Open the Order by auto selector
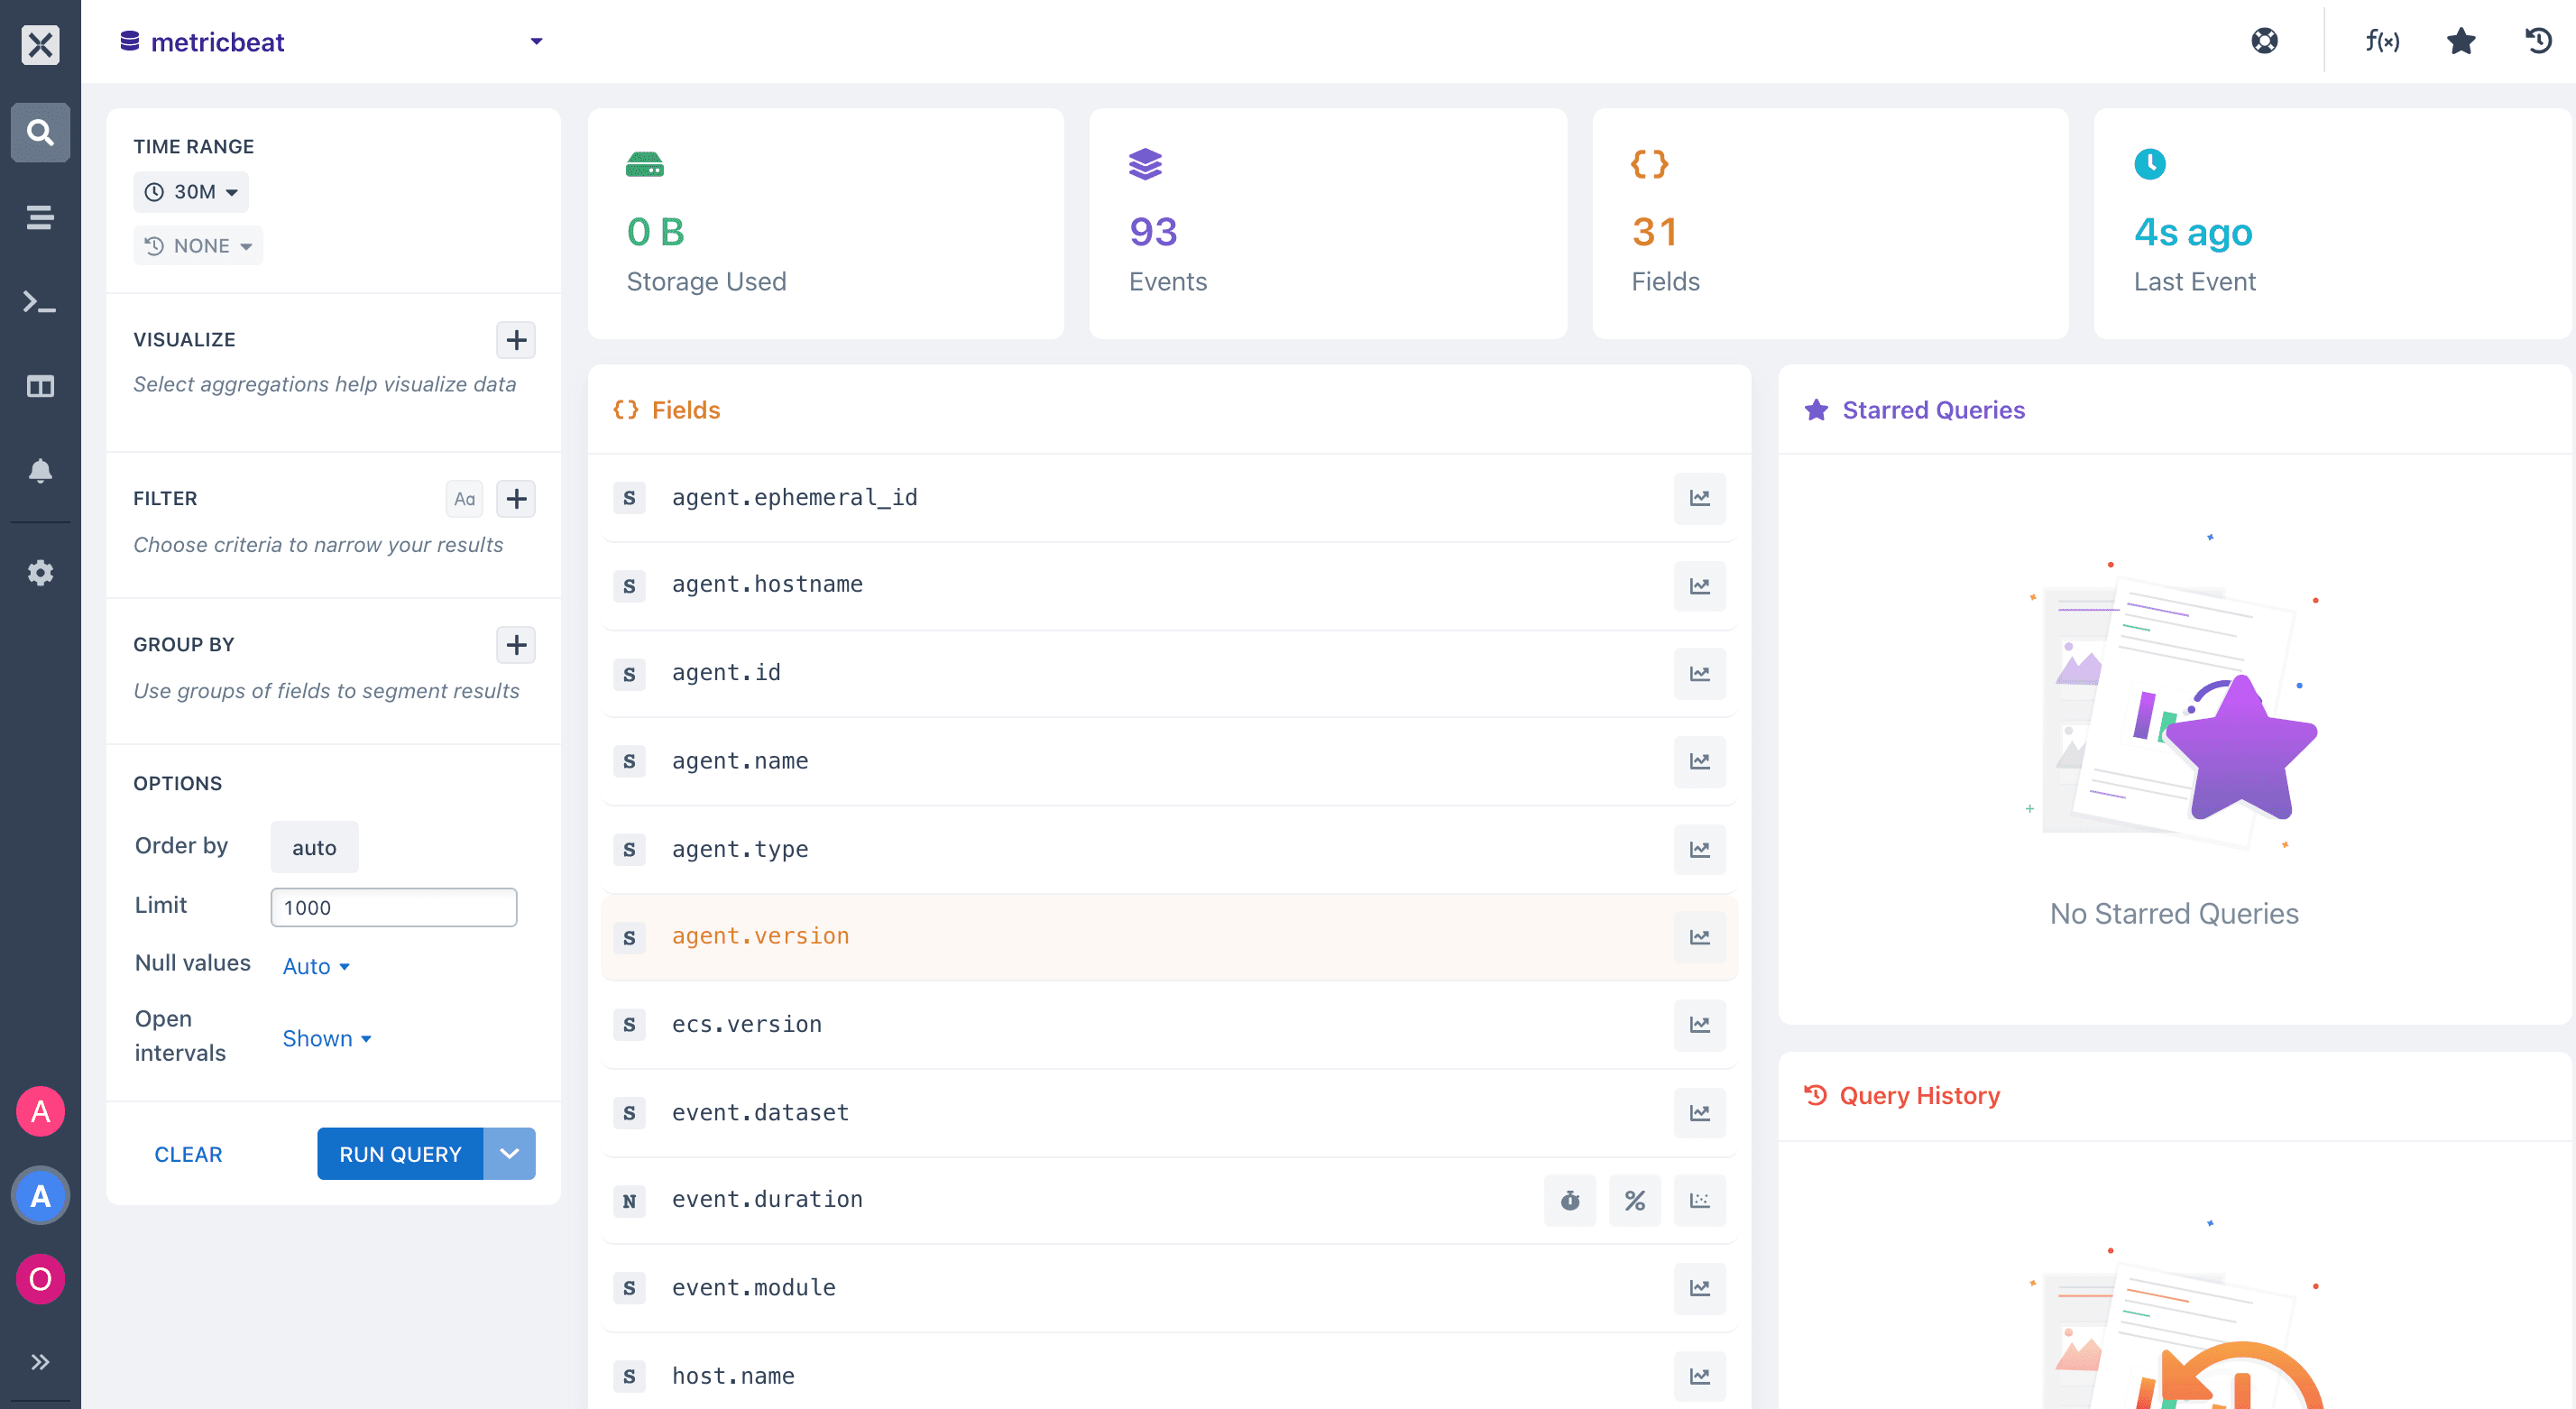Viewport: 2576px width, 1409px height. pos(314,848)
